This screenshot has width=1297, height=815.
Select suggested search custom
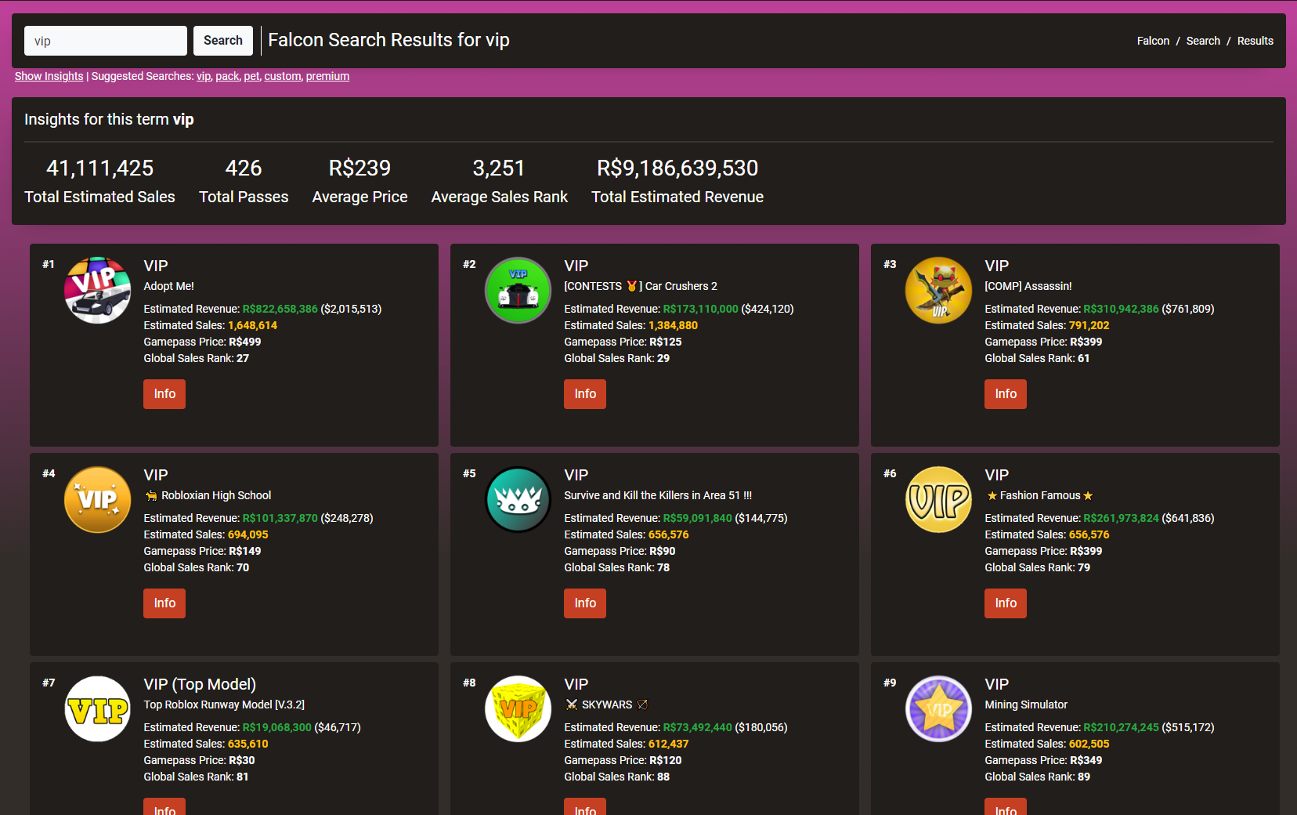coord(283,76)
